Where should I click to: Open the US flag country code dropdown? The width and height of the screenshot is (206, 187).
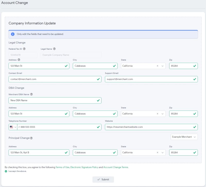13,127
